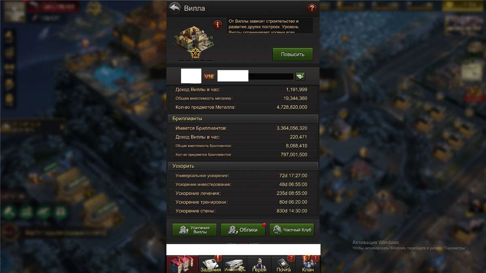Open the Задания tasks tab
The width and height of the screenshot is (486, 273).
[x=211, y=265]
